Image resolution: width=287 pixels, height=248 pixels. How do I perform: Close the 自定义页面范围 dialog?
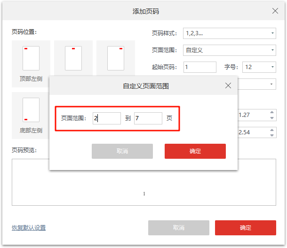click(228, 85)
